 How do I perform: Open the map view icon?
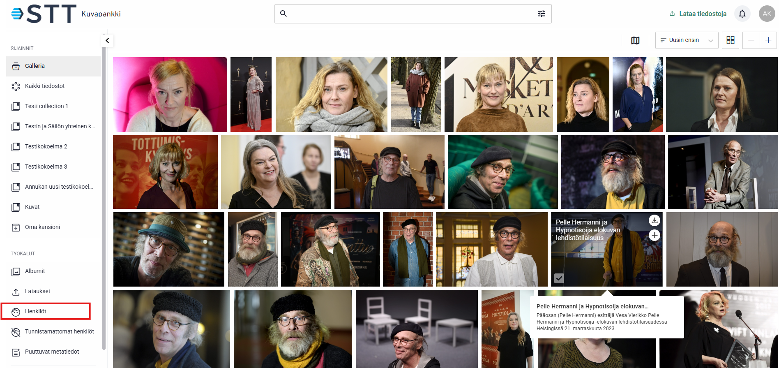(x=635, y=40)
